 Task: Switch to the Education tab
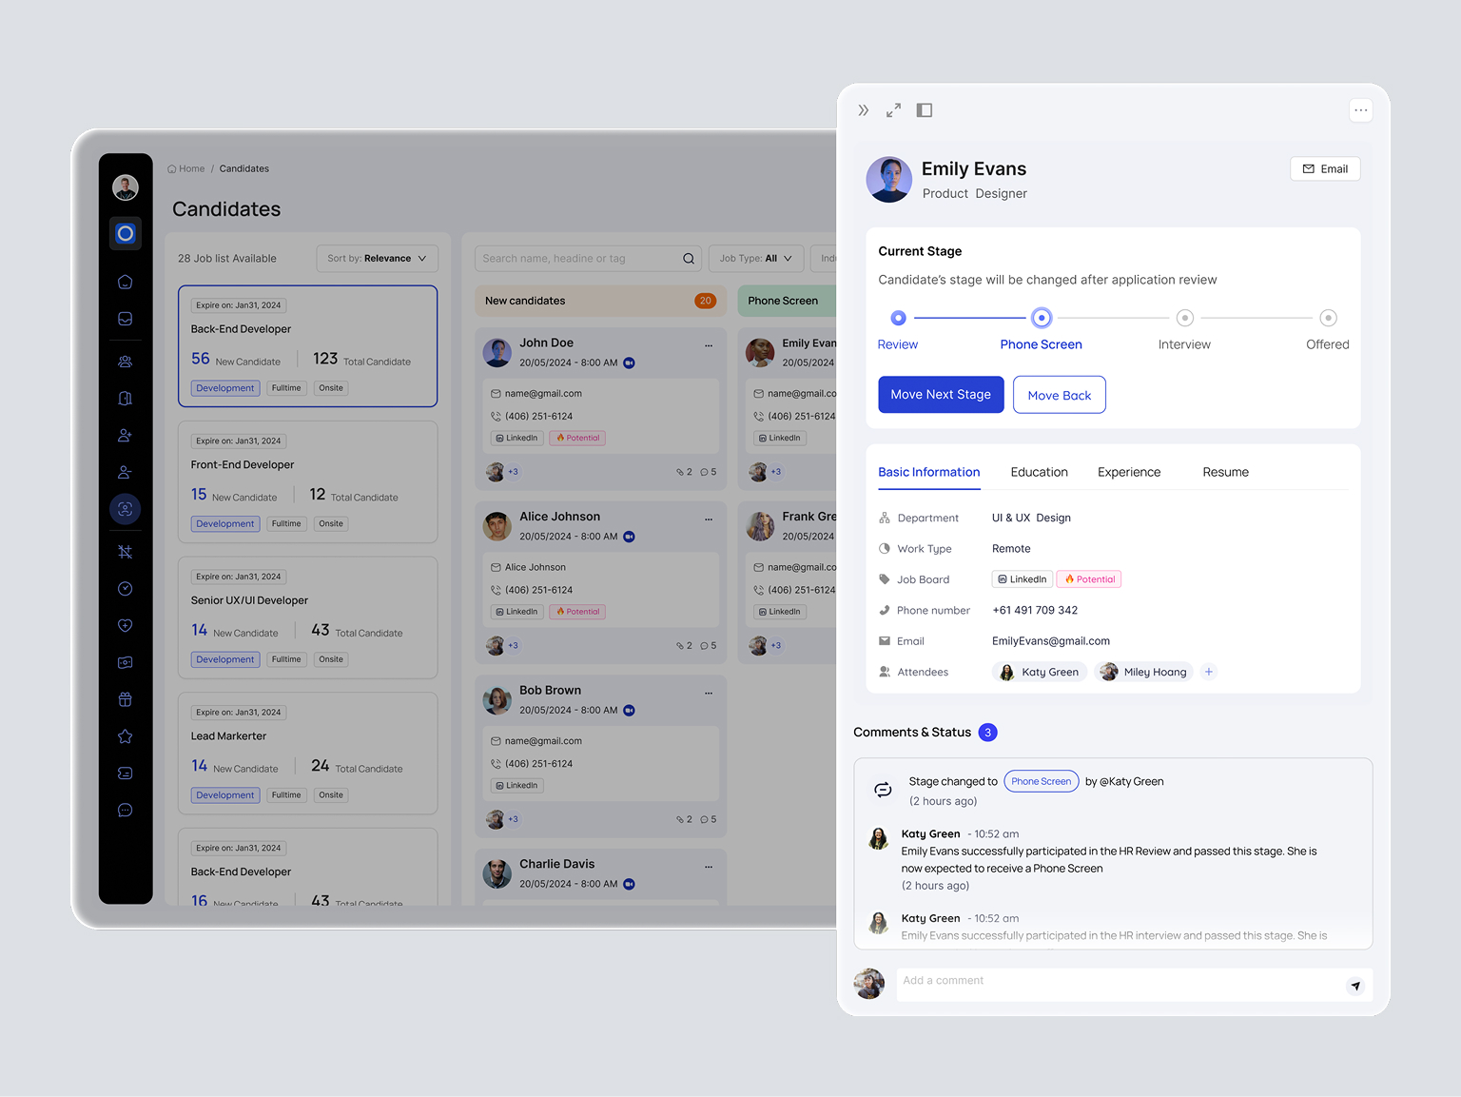(x=1039, y=472)
